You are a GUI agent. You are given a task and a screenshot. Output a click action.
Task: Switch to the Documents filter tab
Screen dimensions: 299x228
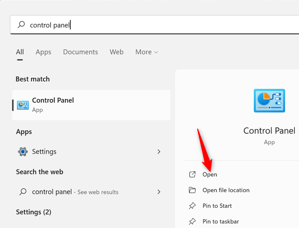80,52
